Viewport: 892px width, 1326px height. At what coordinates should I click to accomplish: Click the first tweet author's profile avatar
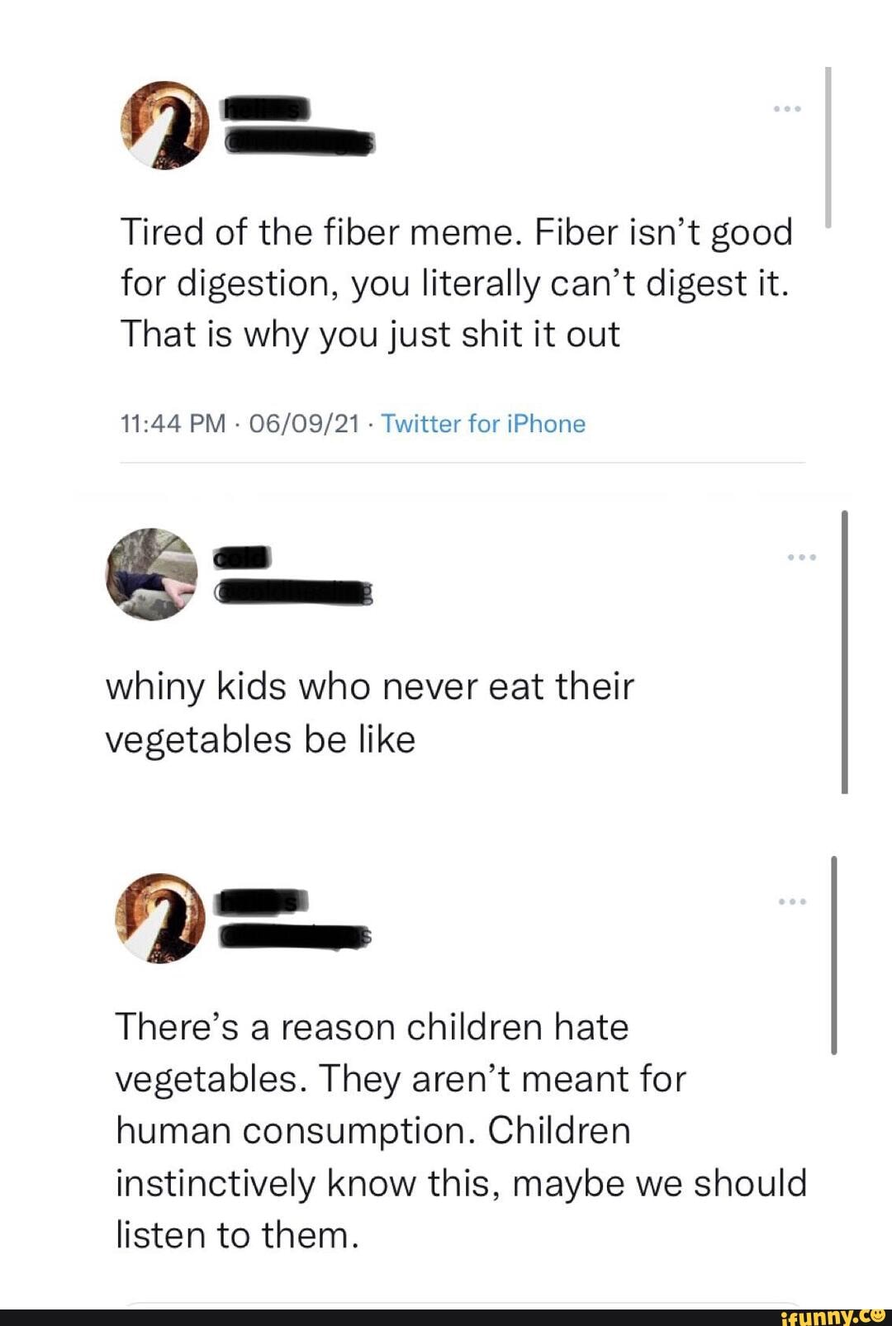coord(164,126)
